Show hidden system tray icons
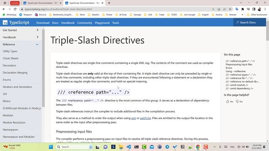Image resolution: width=269 pixels, height=151 pixels. 214,147
